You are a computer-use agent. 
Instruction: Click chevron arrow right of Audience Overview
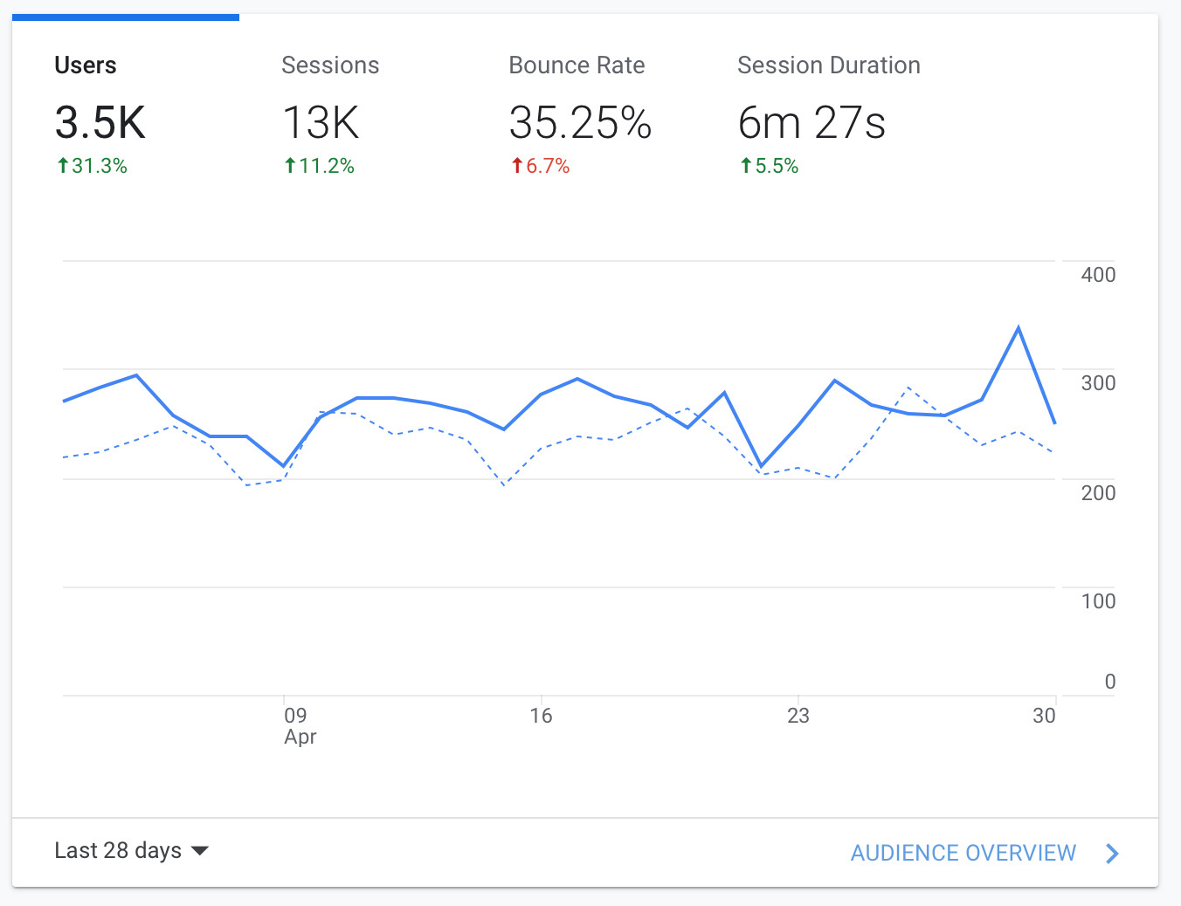coord(1112,853)
